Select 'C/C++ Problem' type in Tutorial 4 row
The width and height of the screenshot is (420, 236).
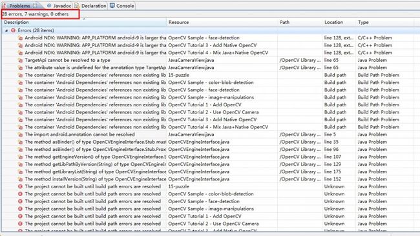375,53
